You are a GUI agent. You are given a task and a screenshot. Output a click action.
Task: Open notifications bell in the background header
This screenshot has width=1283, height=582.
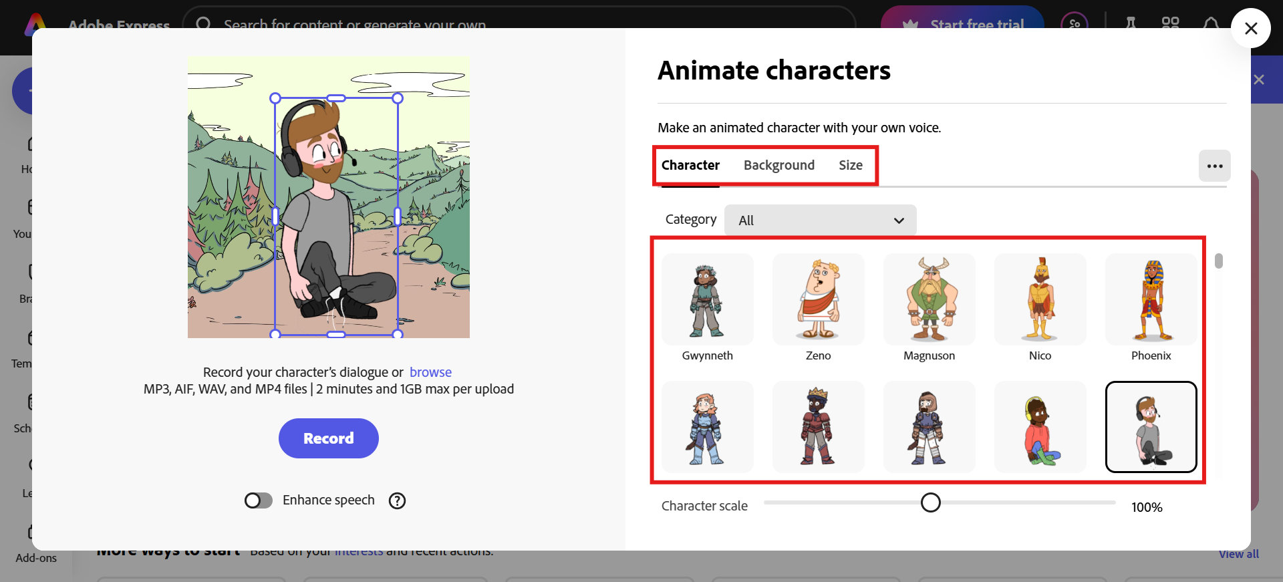click(x=1210, y=24)
